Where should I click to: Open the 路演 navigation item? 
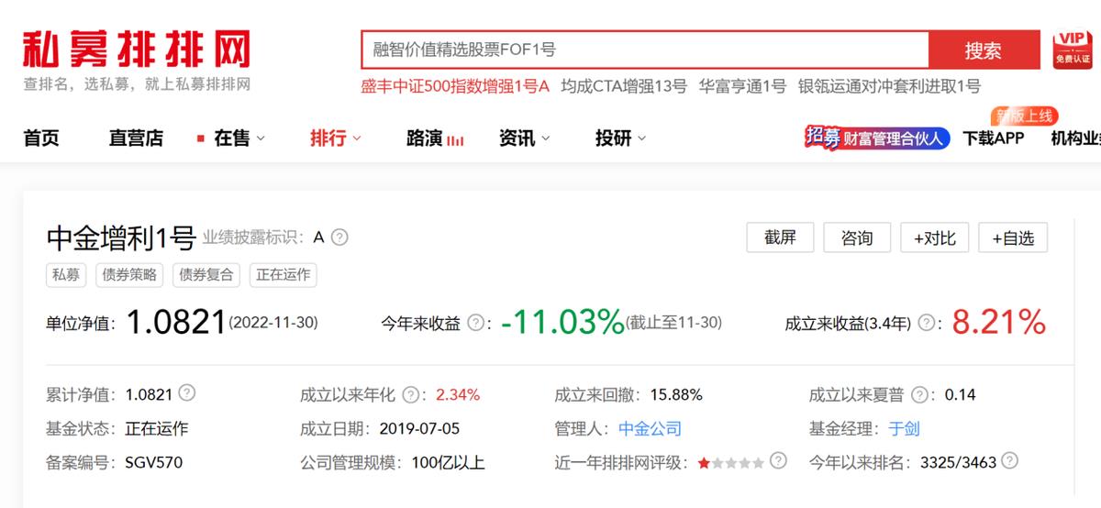434,138
